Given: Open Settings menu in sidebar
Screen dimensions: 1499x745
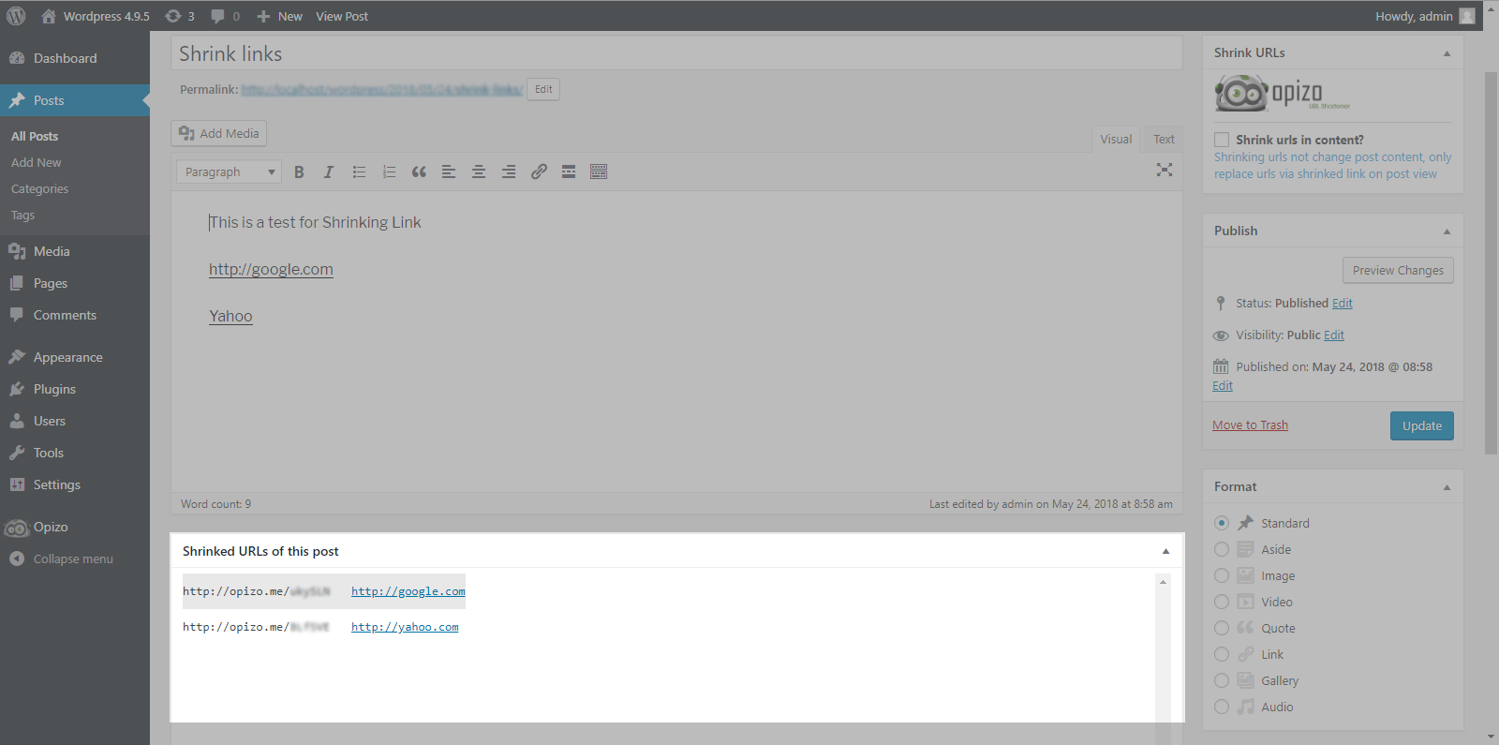Looking at the screenshot, I should pyautogui.click(x=75, y=484).
